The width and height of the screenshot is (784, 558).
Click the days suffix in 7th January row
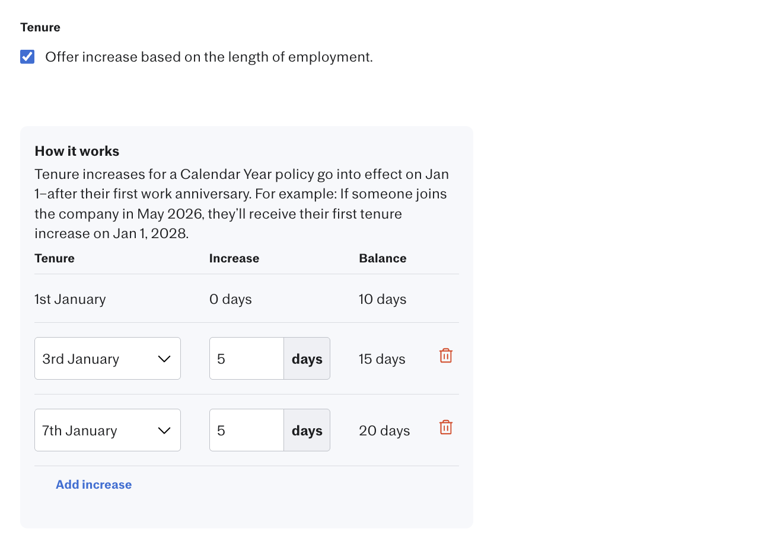point(307,430)
